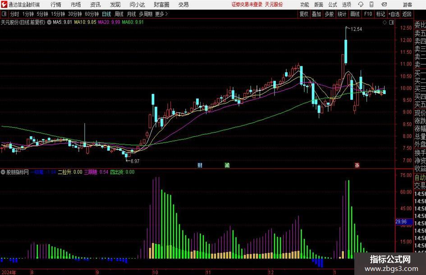Click the 现价 label in side panel
The height and width of the screenshot is (275, 426).
coord(420,112)
